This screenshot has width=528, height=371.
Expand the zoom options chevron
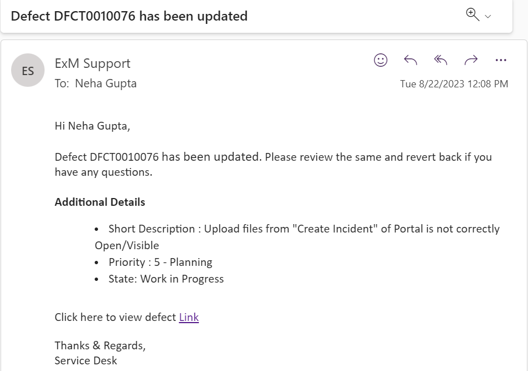click(488, 17)
